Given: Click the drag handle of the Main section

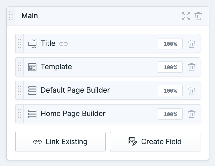Looking at the screenshot, I should click(10, 16).
